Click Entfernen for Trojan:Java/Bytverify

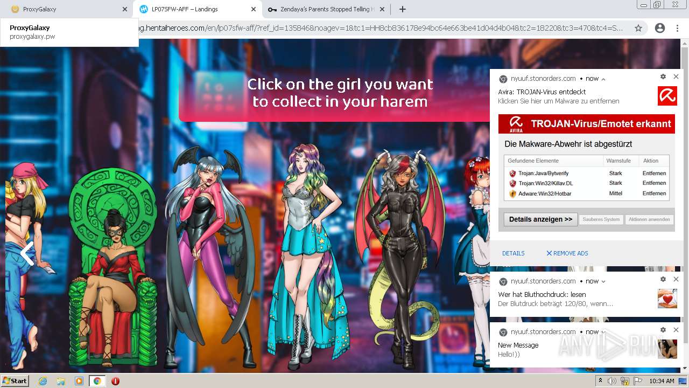click(654, 174)
